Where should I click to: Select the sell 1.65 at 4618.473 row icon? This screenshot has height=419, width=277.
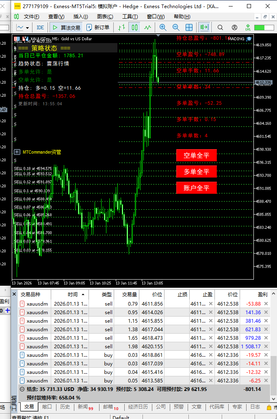[22, 338]
